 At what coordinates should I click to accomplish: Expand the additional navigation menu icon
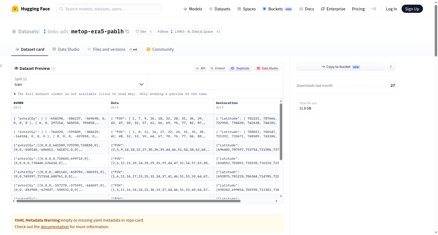(x=374, y=9)
